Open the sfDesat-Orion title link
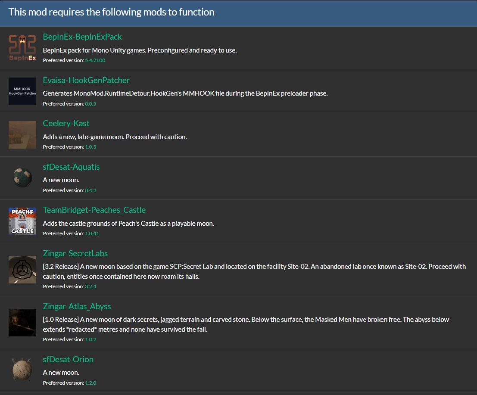The height and width of the screenshot is (395, 477). 68,360
